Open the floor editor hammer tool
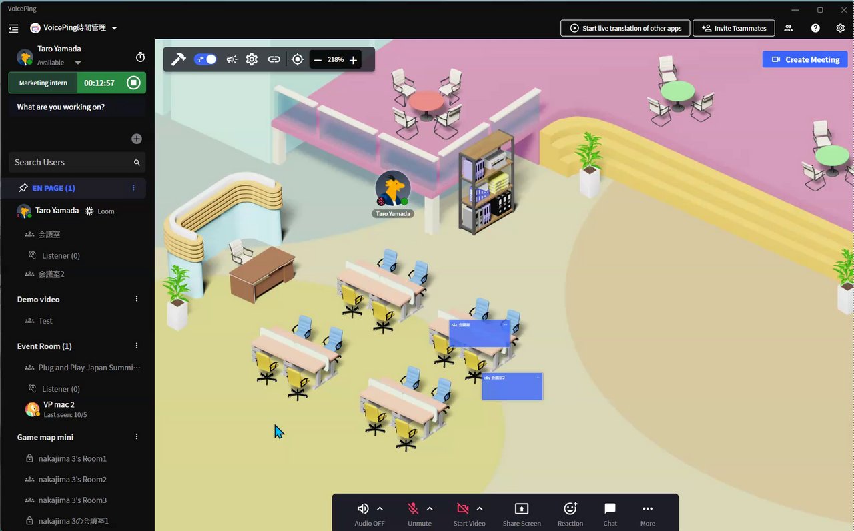Viewport: 854px width, 531px height. click(x=178, y=59)
